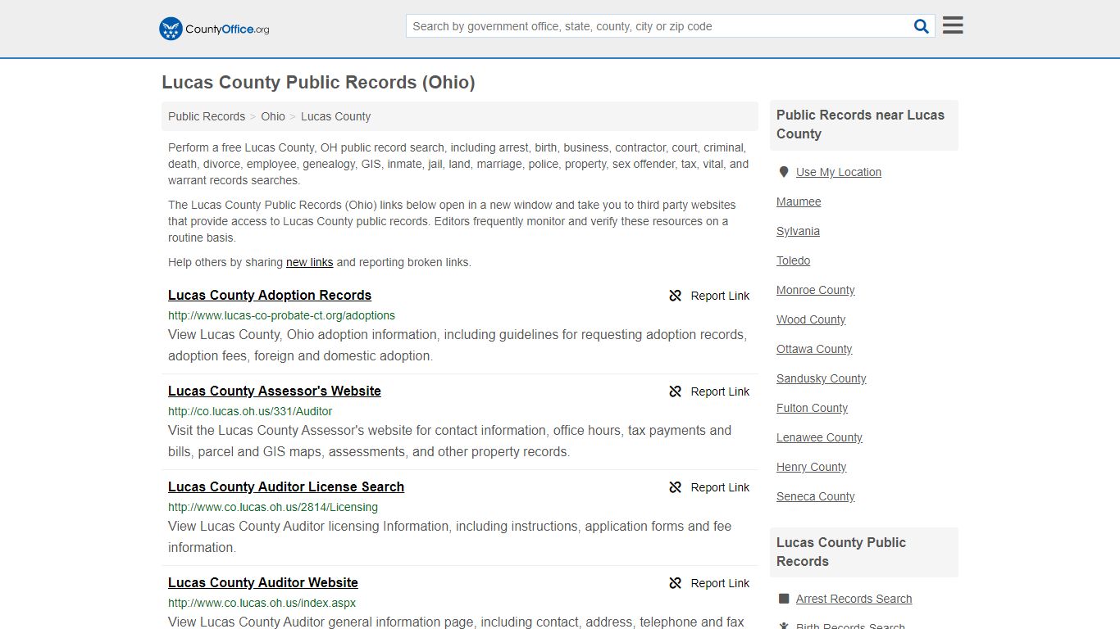Go to Public Records breadcrumb
Viewport: 1120px width, 629px height.
click(x=207, y=116)
